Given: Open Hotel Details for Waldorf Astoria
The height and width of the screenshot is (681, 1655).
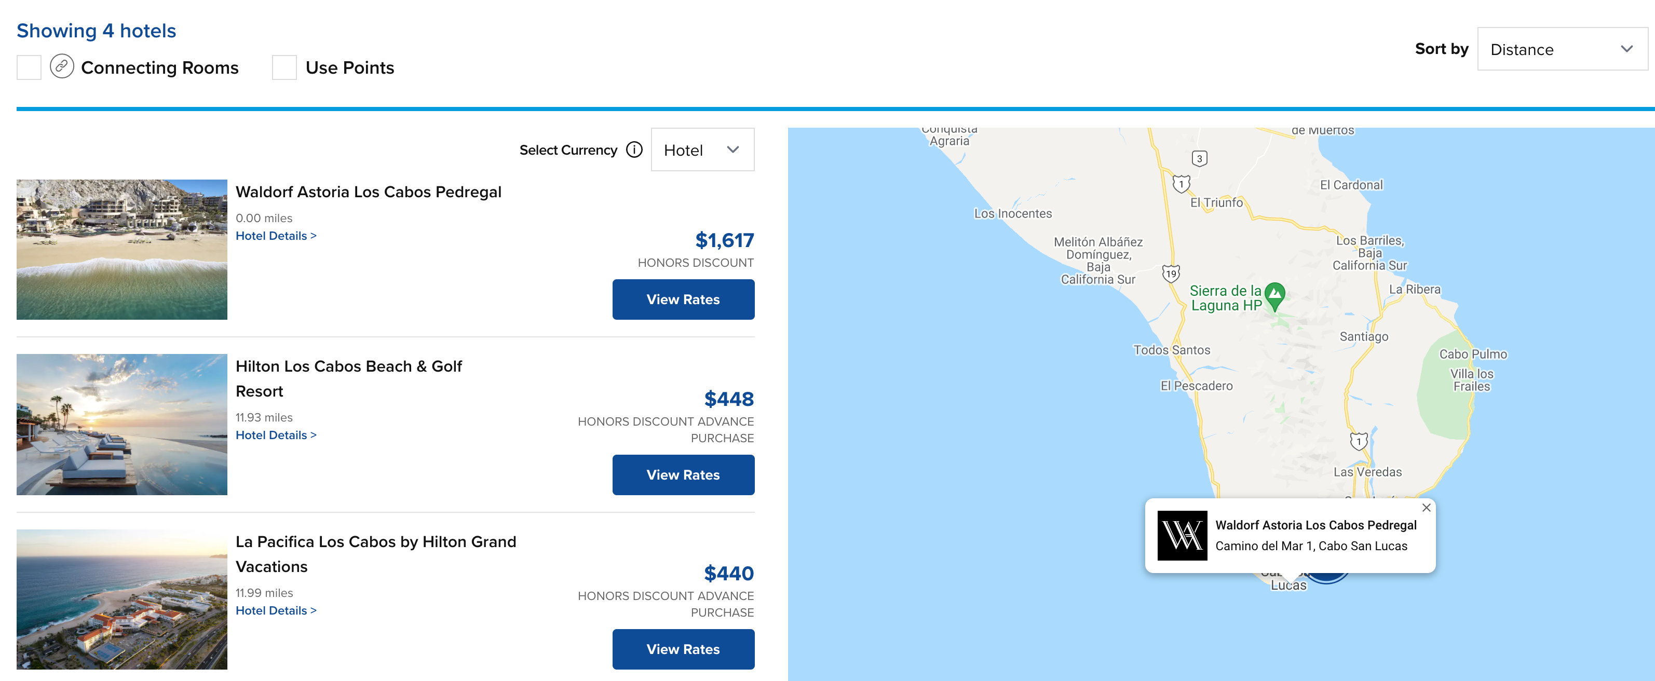Looking at the screenshot, I should [276, 236].
